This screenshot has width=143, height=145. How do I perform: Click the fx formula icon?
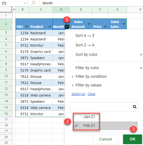click(x=34, y=3)
